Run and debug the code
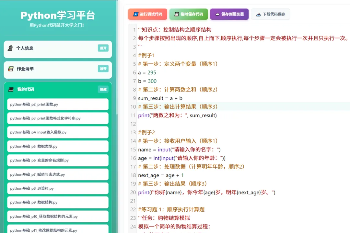This screenshot has height=233, width=350. (147, 14)
